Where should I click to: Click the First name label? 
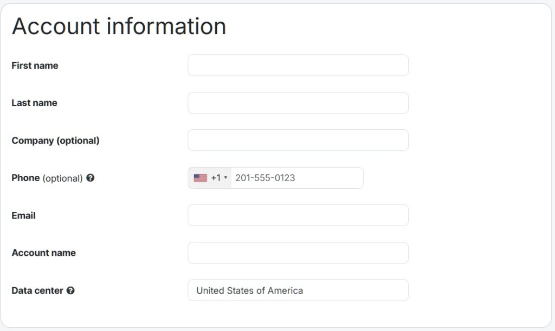coord(35,65)
